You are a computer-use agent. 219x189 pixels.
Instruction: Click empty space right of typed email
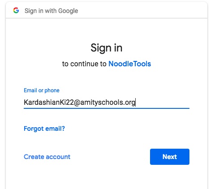pyautogui.click(x=163, y=103)
